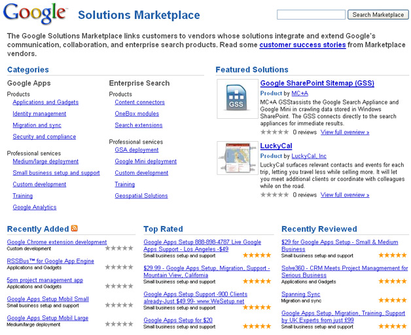Open Applications and Gadgets category
Viewport: 411px width, 335px height.
click(x=46, y=103)
